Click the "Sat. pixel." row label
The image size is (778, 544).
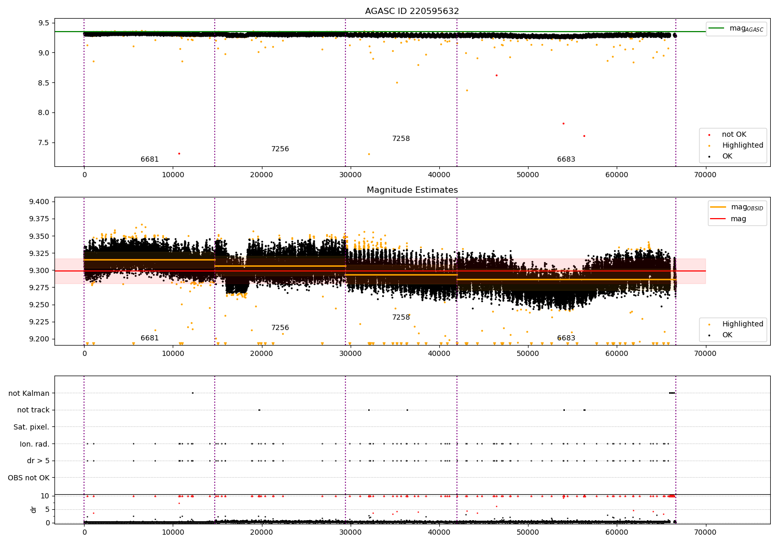(32, 427)
